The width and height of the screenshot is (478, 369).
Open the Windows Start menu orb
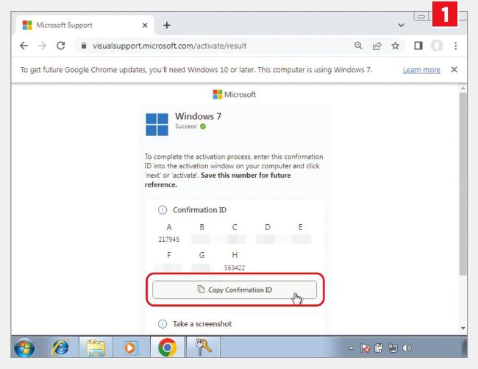(x=24, y=347)
